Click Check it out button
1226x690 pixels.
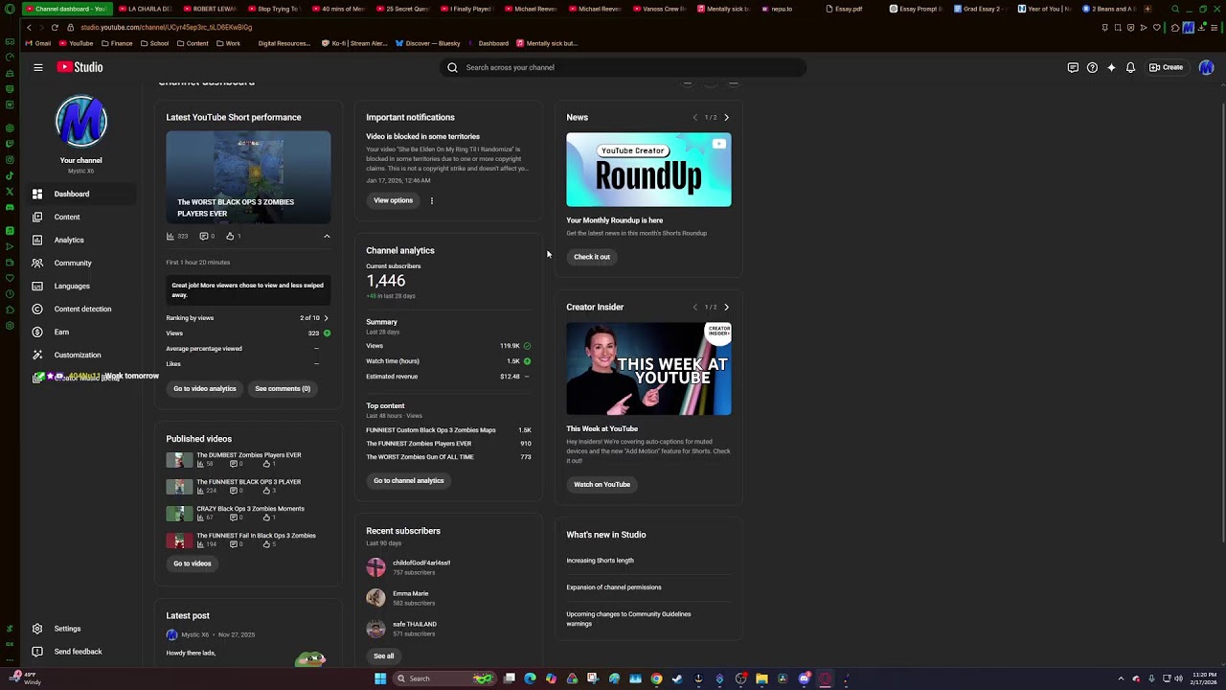(592, 257)
